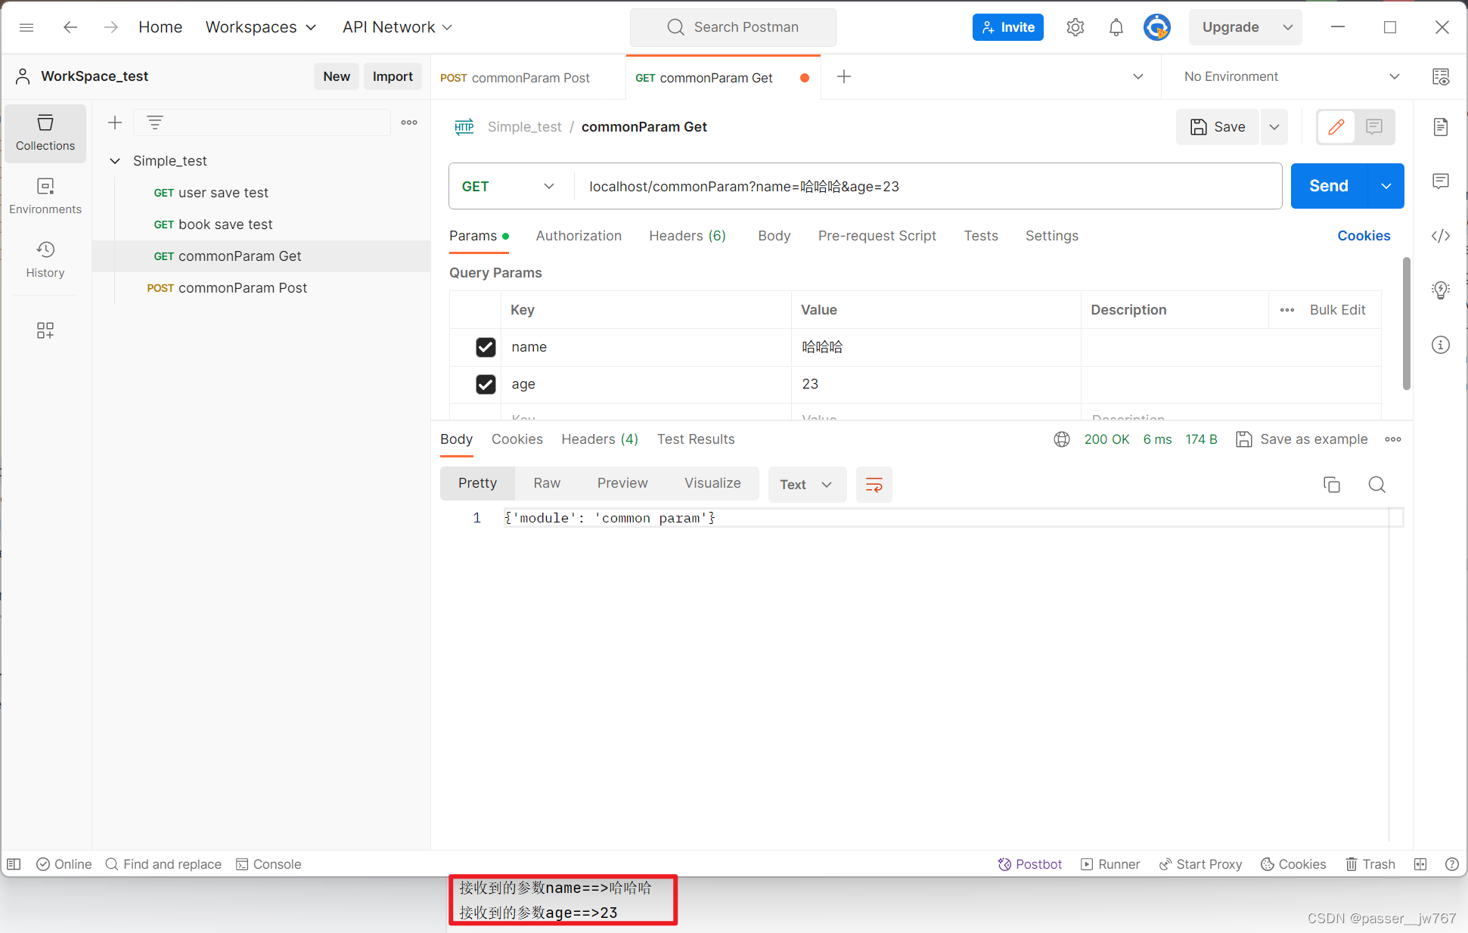Collapse the Simple_test collection
The height and width of the screenshot is (933, 1468).
[115, 161]
